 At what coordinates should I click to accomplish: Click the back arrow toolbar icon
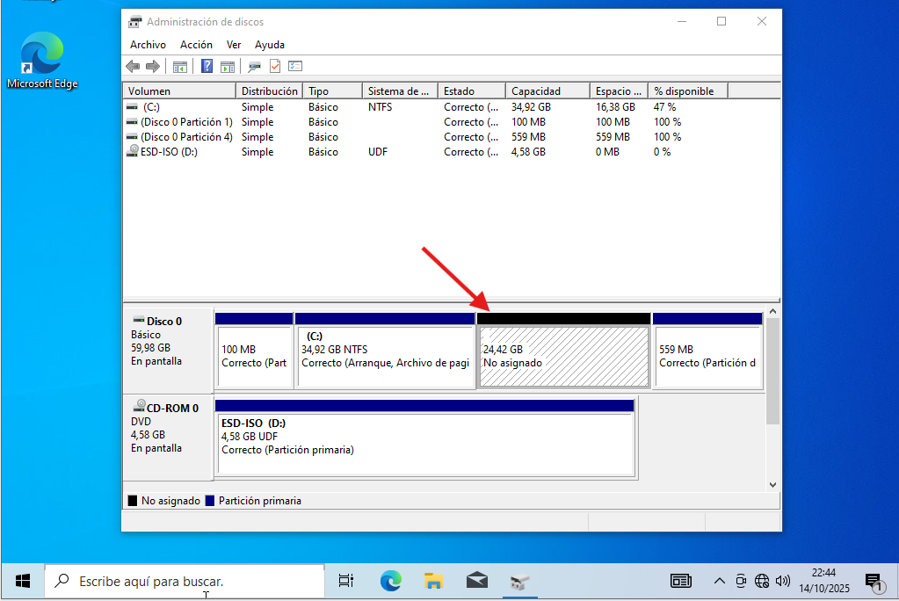click(x=133, y=66)
